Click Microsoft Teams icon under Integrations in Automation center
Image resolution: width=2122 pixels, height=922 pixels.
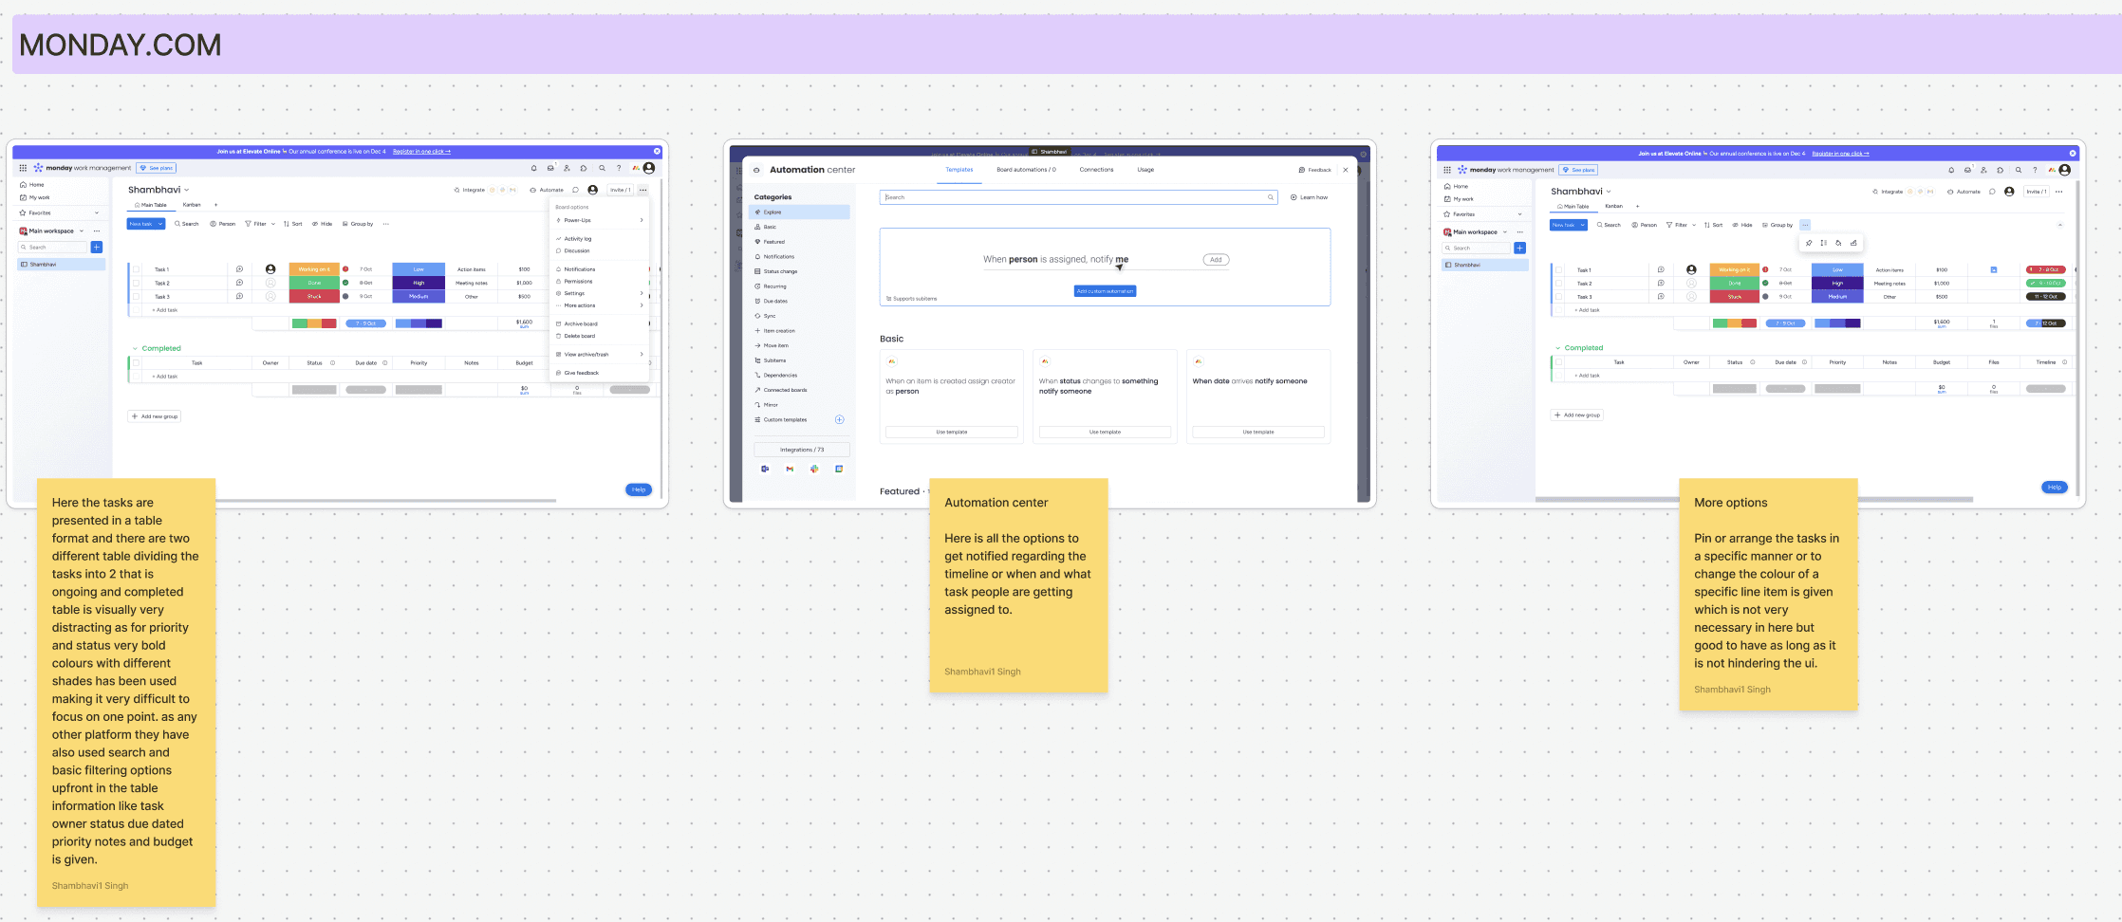pyautogui.click(x=765, y=469)
